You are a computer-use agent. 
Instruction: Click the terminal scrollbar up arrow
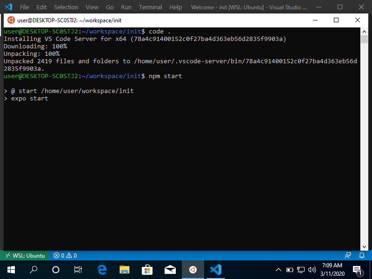coord(364,31)
